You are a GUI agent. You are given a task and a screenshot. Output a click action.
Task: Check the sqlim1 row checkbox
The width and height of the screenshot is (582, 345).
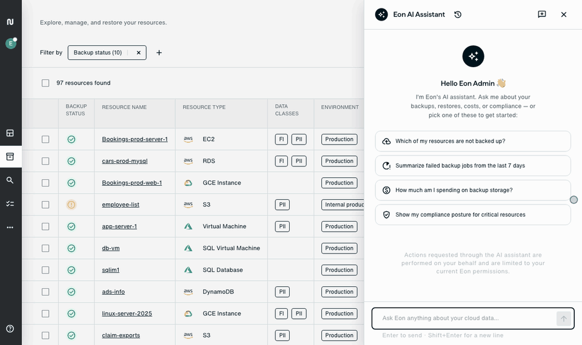45,270
